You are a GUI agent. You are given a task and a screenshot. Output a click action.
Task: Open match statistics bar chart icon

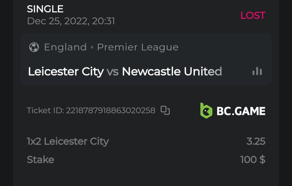257,71
